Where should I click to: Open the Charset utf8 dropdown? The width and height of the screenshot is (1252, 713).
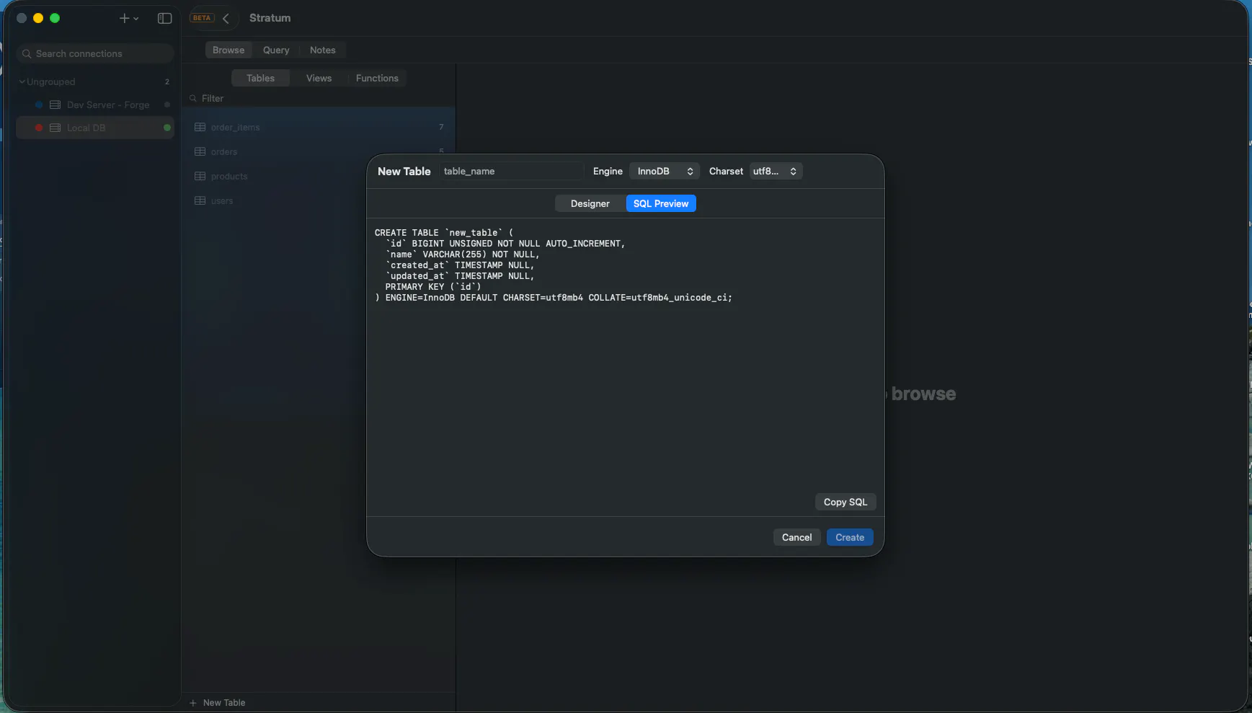(x=776, y=172)
